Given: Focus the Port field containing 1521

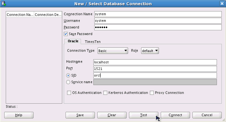Looking at the screenshot, I should click(155, 69).
